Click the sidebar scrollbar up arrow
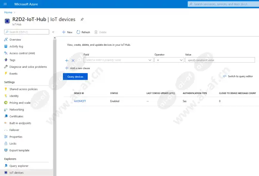The image size is (259, 176). tap(55, 38)
